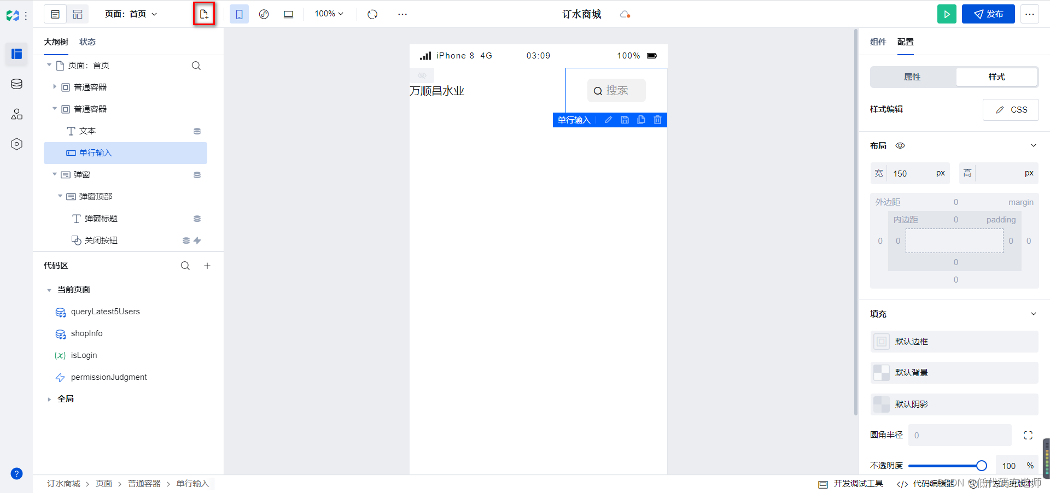
Task: Click the cloud sync status icon
Action: 625,14
